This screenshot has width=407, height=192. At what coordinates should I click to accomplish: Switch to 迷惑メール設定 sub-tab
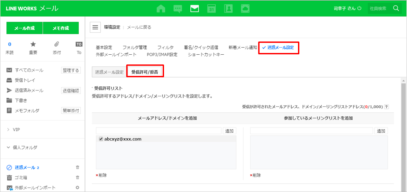[x=109, y=72]
